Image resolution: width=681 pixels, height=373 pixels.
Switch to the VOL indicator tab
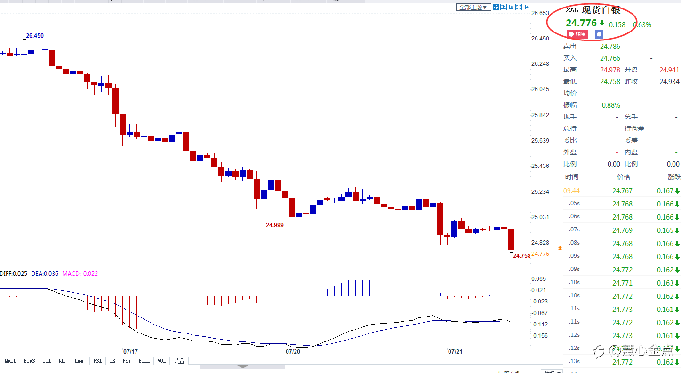[x=161, y=361]
